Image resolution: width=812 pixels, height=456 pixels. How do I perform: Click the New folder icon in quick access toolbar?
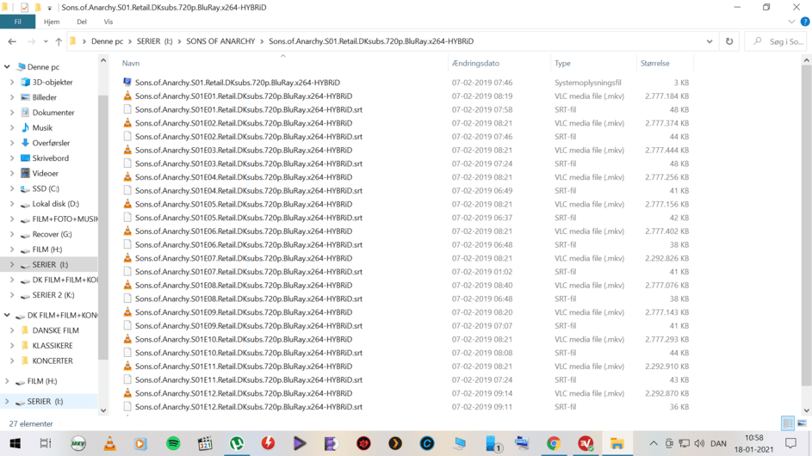click(37, 7)
